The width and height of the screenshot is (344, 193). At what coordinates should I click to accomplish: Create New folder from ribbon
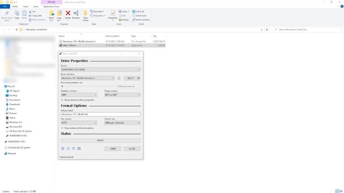point(85,16)
